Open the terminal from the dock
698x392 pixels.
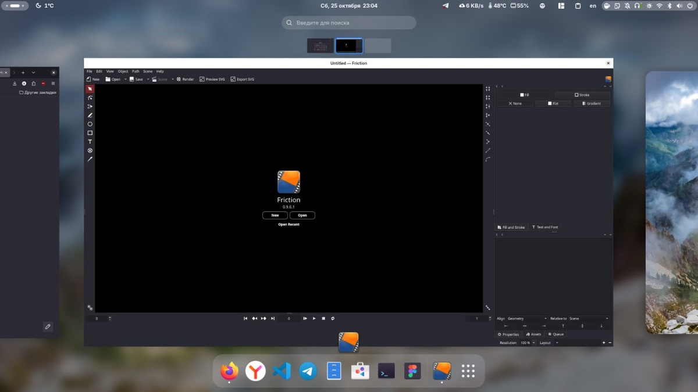coord(386,371)
